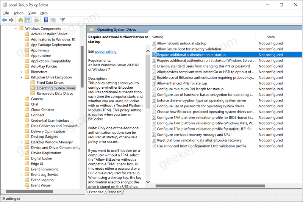Click folder icon beside Removable Data Drives
Screen dimensions: 303x202
[x=33, y=93]
